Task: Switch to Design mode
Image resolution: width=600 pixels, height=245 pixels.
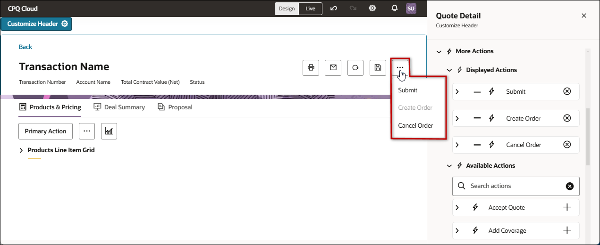Action: [x=287, y=8]
